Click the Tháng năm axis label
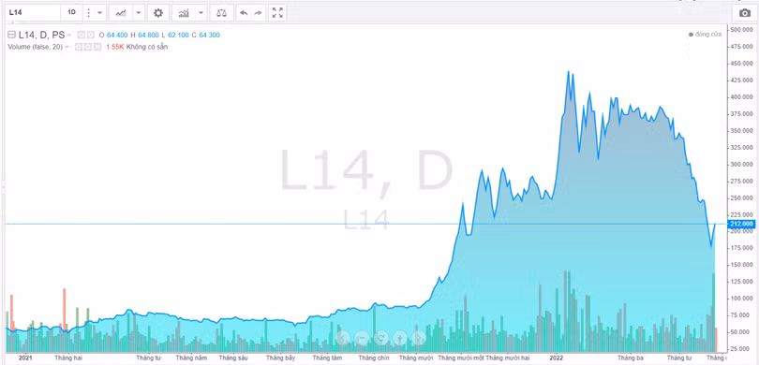This screenshot has height=365, width=759. coord(191,358)
